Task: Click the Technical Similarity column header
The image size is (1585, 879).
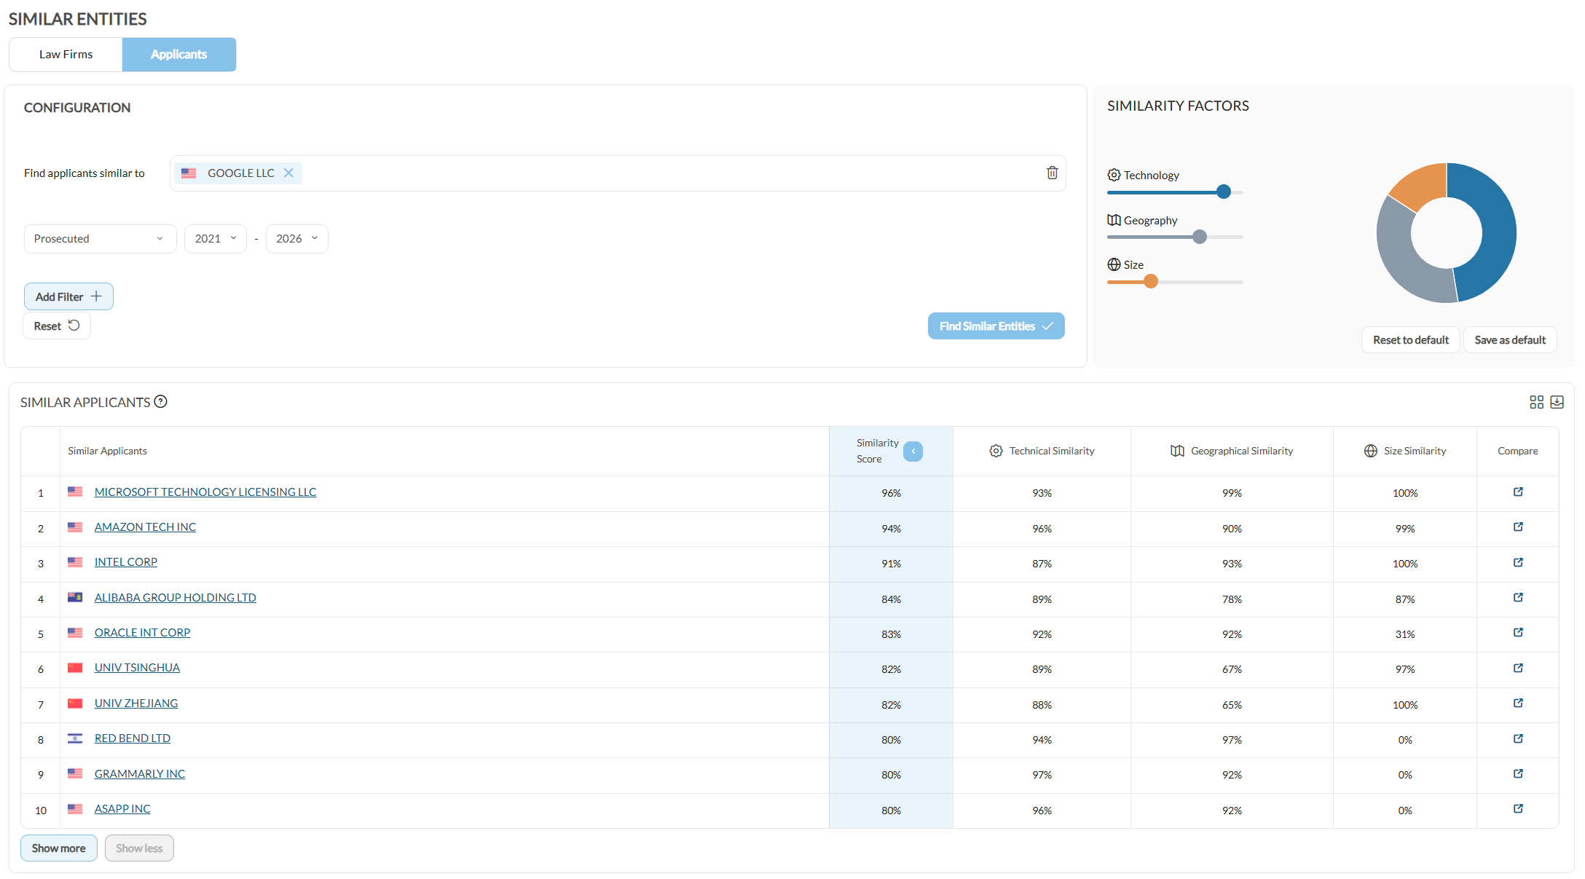Action: (x=1042, y=451)
